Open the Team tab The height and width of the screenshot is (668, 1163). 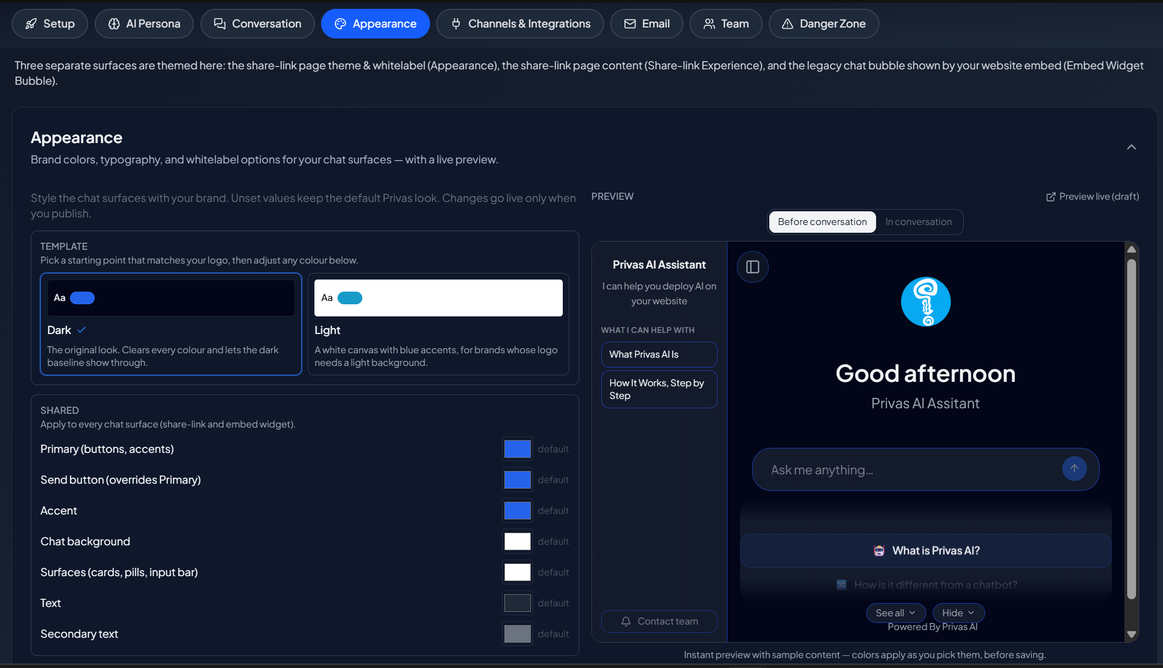tap(726, 24)
